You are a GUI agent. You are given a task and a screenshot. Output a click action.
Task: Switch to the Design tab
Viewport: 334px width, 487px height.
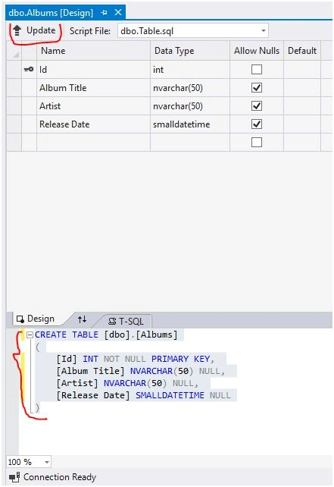[x=36, y=319]
